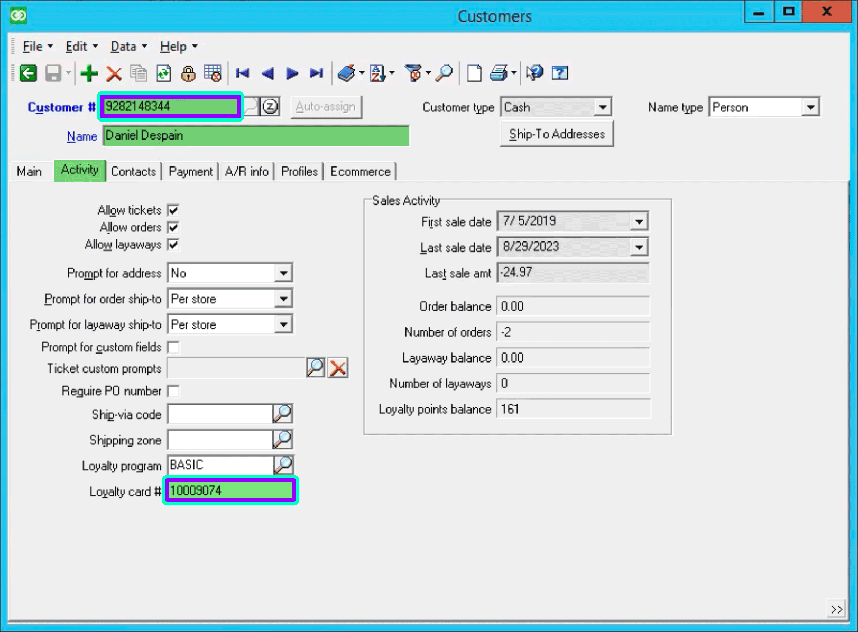Clear ticket custom prompts with red X
Image resolution: width=858 pixels, height=632 pixels.
click(338, 368)
